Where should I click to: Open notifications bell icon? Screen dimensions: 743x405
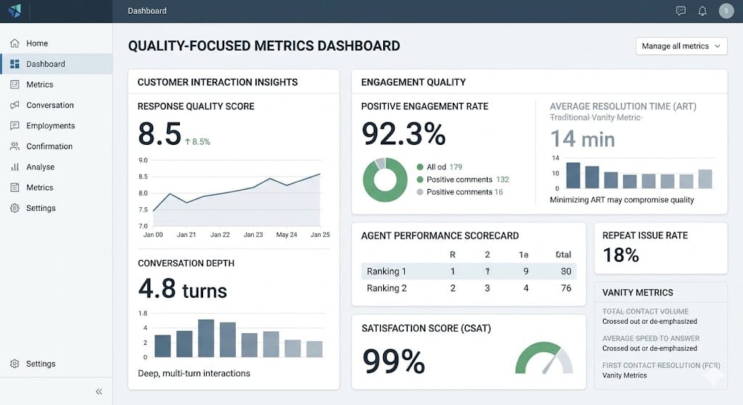tap(702, 11)
